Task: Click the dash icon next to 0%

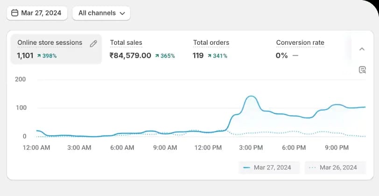Action: pyautogui.click(x=295, y=56)
